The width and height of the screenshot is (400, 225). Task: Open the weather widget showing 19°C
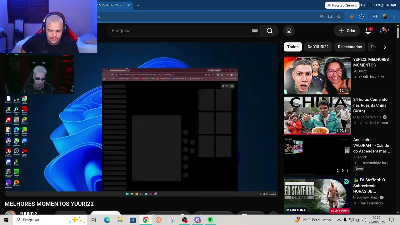click(312, 220)
